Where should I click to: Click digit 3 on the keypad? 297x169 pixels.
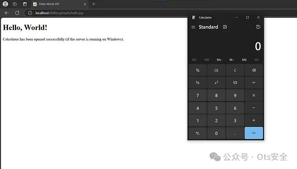[x=235, y=120]
